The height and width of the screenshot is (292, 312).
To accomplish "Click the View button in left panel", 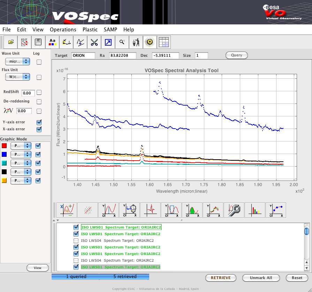I will pyautogui.click(x=37, y=268).
